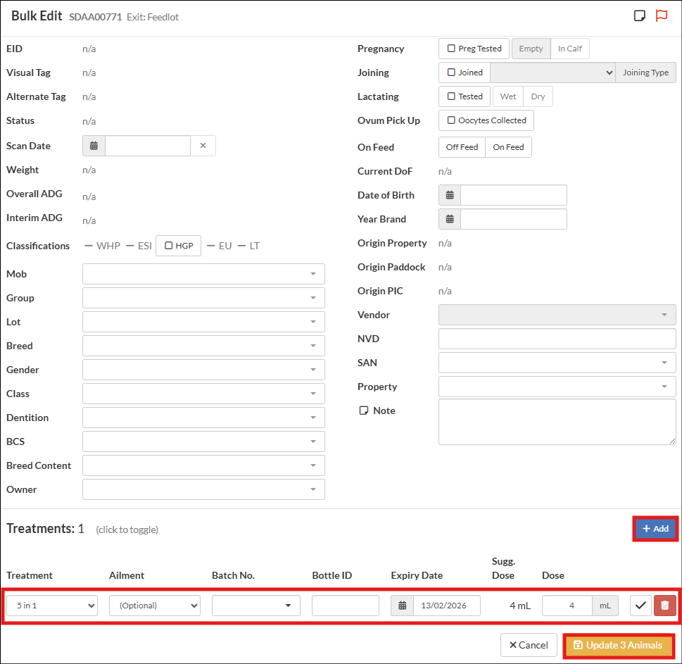Viewport: 682px width, 664px height.
Task: Click the Add treatment button
Action: tap(655, 529)
